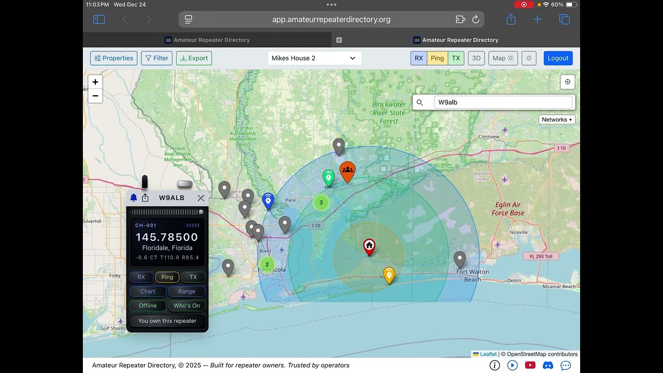Click the green repeater marker near Milton
663x373 pixels.
point(328,178)
